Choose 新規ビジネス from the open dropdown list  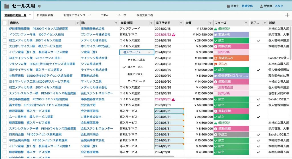click(135, 74)
